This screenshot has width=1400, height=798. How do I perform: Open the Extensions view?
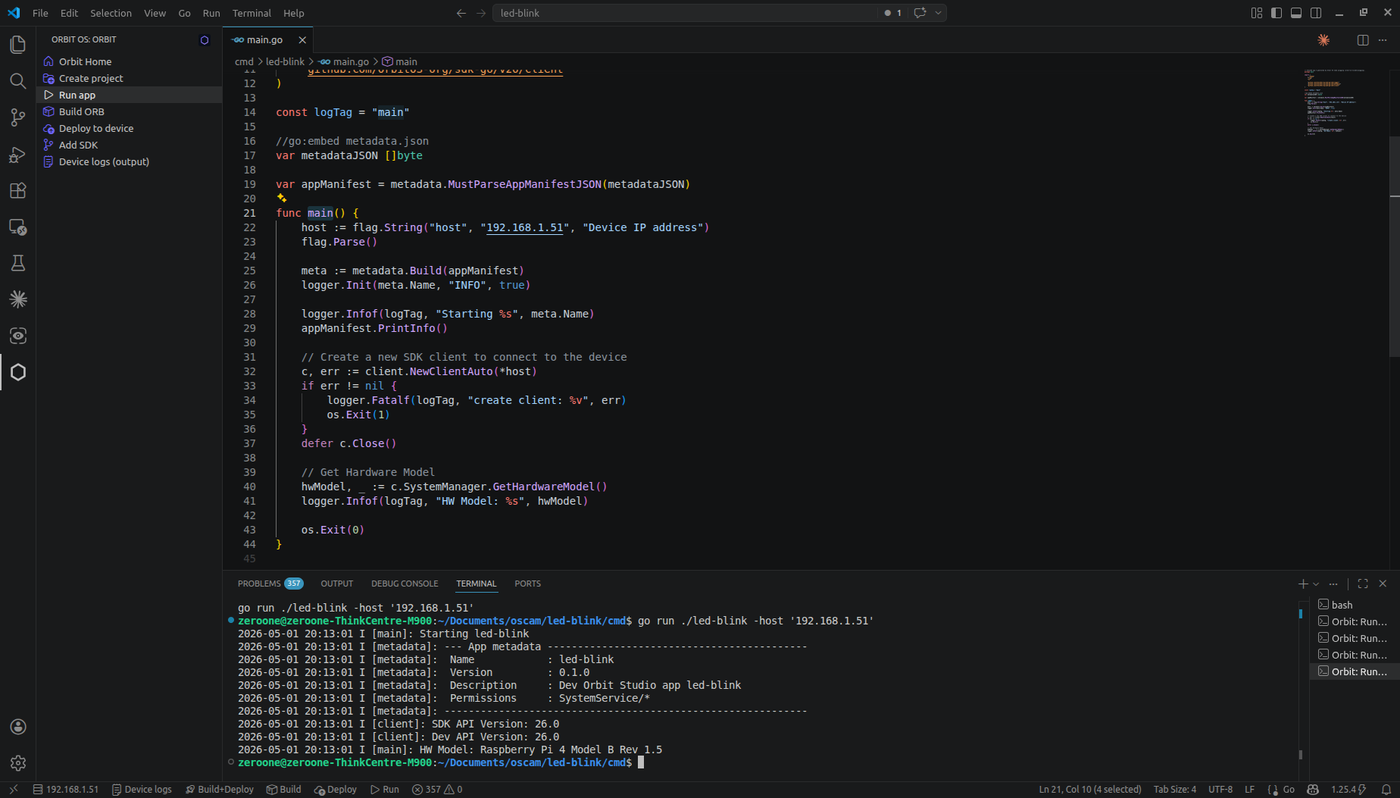(17, 190)
